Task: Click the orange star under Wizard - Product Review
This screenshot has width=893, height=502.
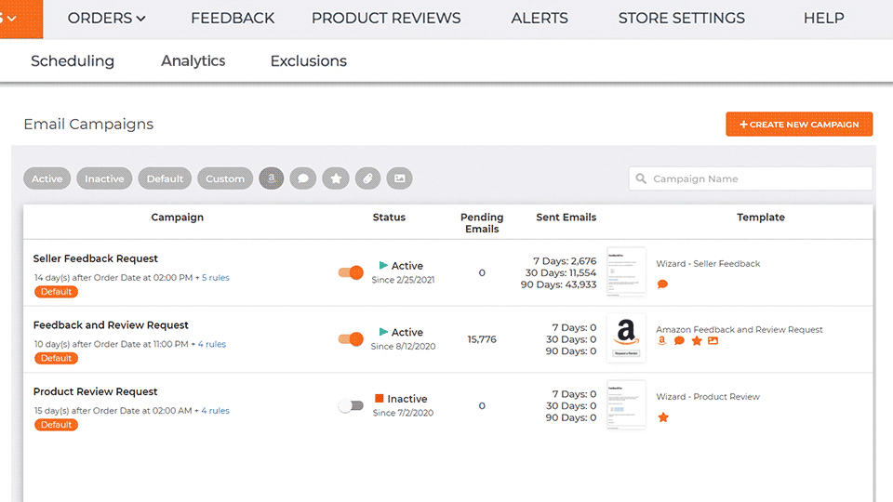Action: [663, 417]
